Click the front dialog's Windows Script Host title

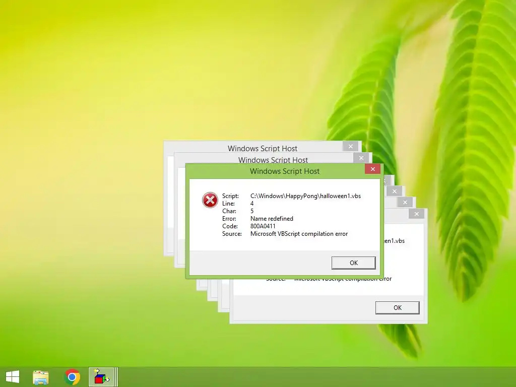pos(285,171)
